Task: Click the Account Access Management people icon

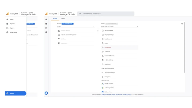Action: tap(59, 35)
